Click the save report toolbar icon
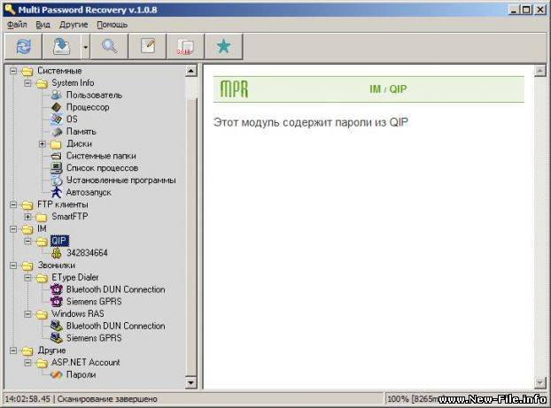Viewport: 551px width, 408px height. click(61, 46)
